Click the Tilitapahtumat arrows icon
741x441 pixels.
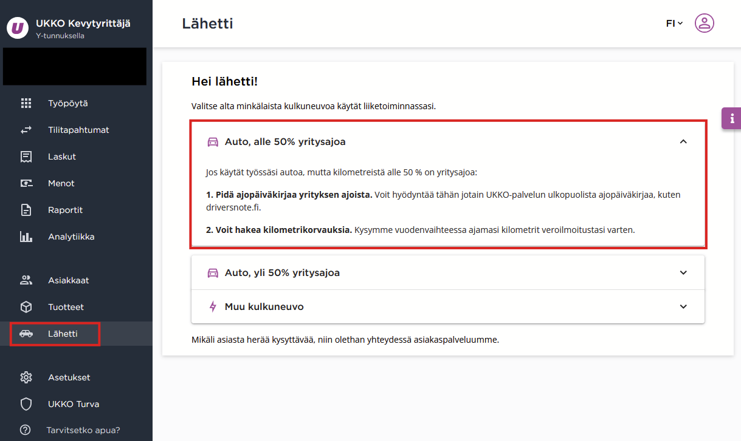(x=26, y=130)
